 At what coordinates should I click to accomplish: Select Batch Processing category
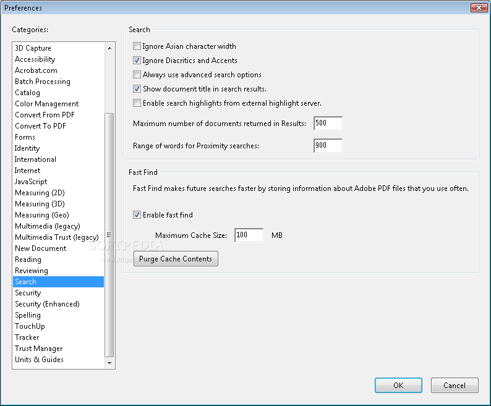point(58,82)
